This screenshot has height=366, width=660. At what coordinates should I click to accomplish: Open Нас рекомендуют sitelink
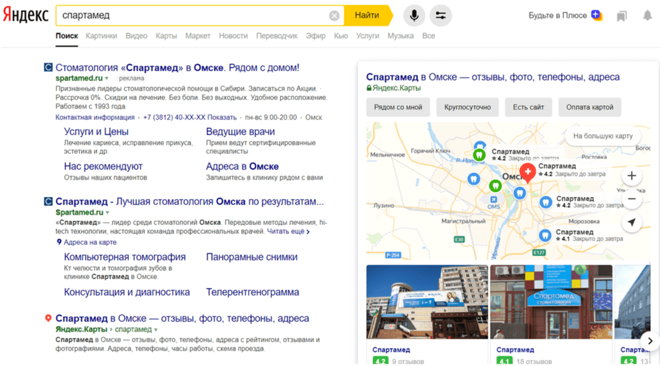coord(103,166)
